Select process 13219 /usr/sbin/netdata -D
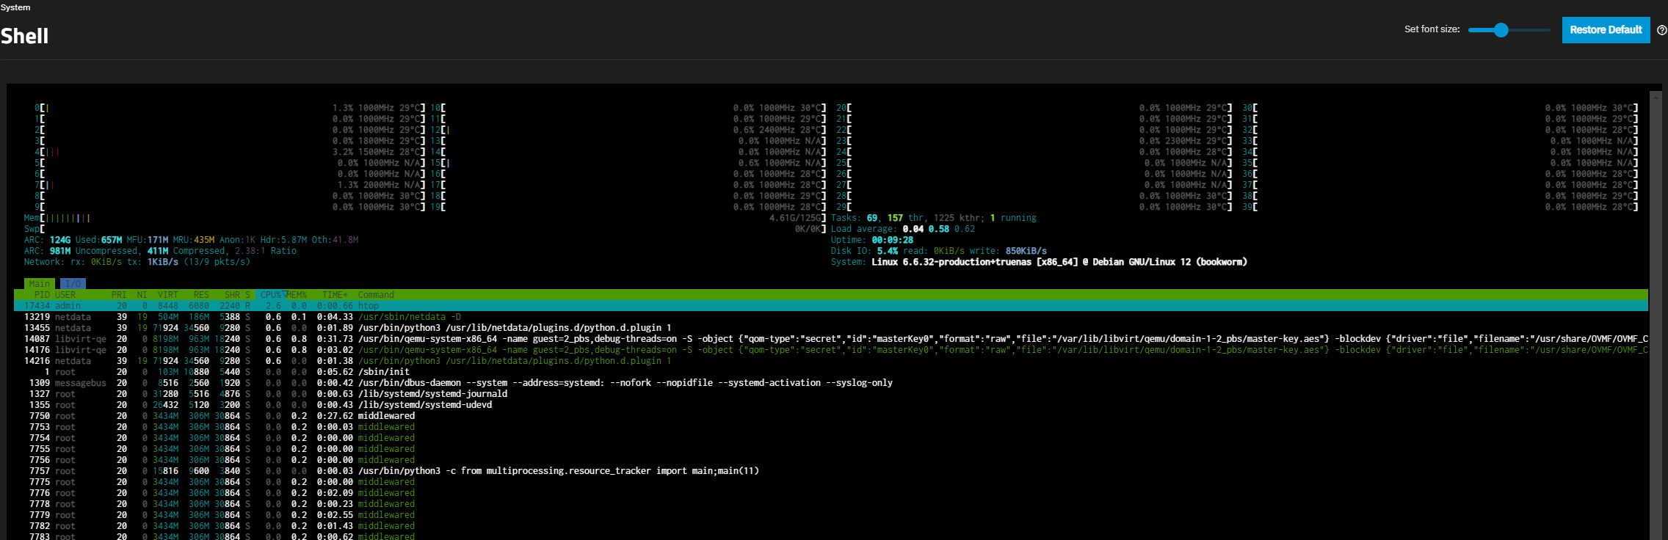Screen dimensions: 1668x540 tap(831, 317)
